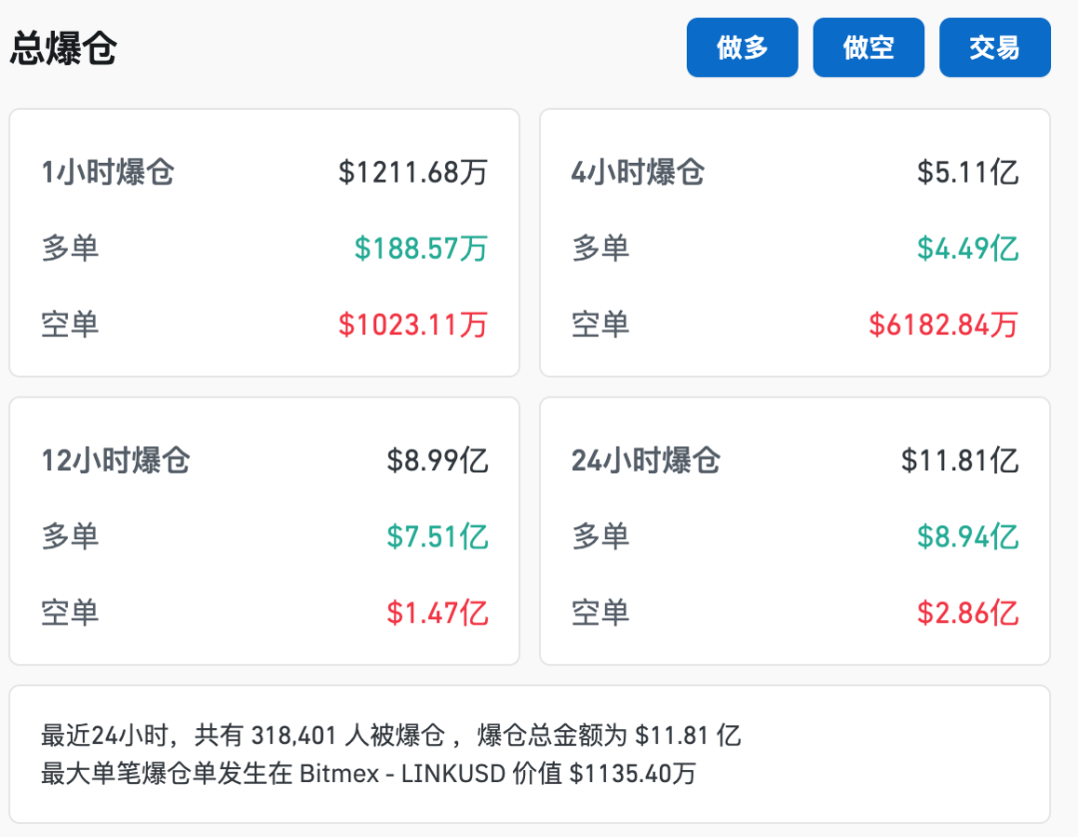
Task: Click the green $188.57万 long figure
Action: pyautogui.click(x=419, y=248)
